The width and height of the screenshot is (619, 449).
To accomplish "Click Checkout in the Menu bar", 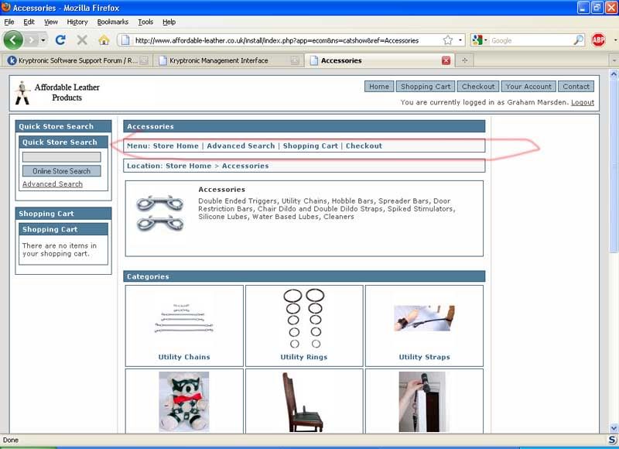I will click(364, 146).
